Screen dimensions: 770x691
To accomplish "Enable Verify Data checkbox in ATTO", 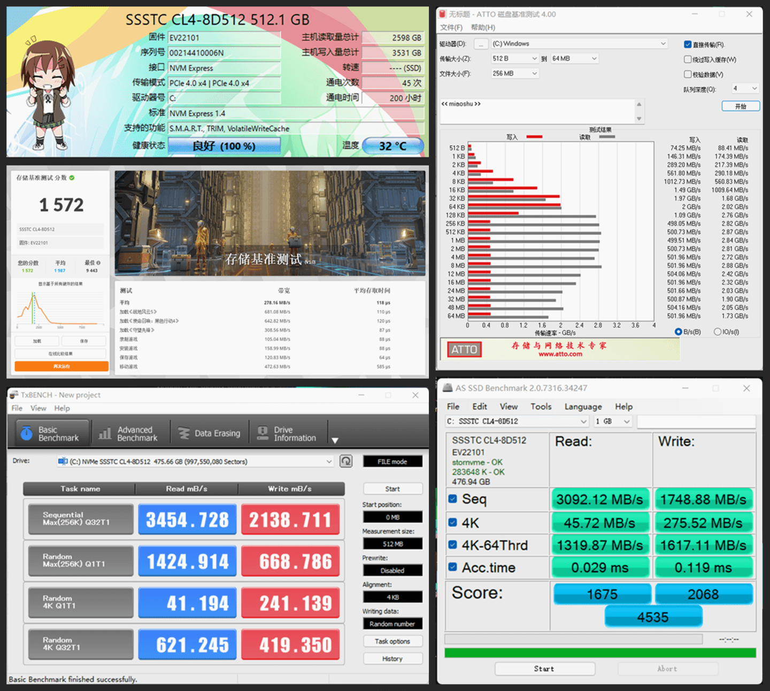I will point(688,74).
